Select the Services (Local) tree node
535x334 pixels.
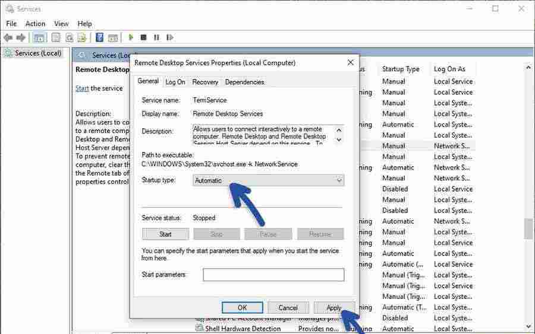coord(38,53)
